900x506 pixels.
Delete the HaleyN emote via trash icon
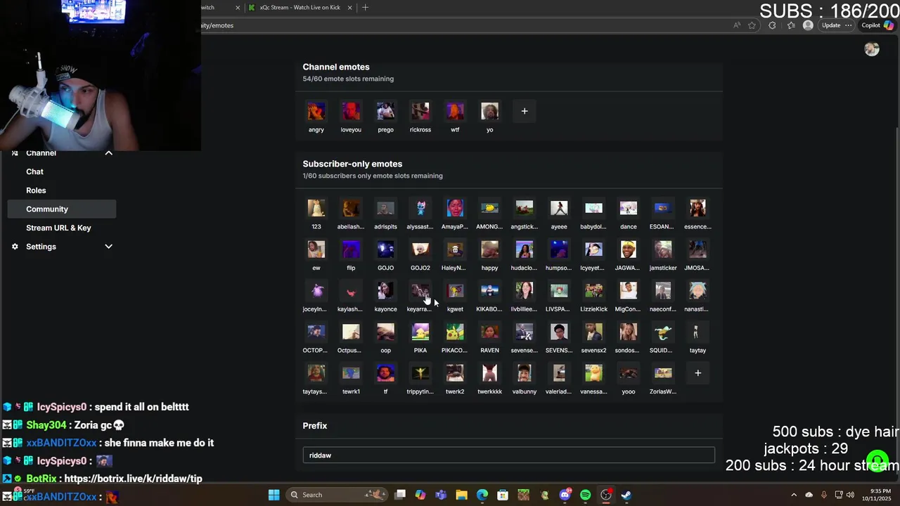455,249
